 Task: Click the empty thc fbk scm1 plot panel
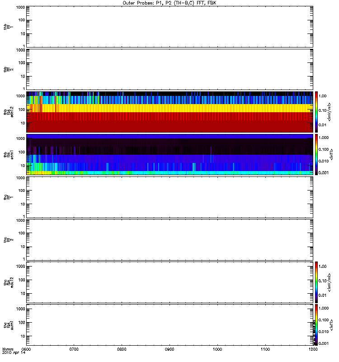[169, 325]
